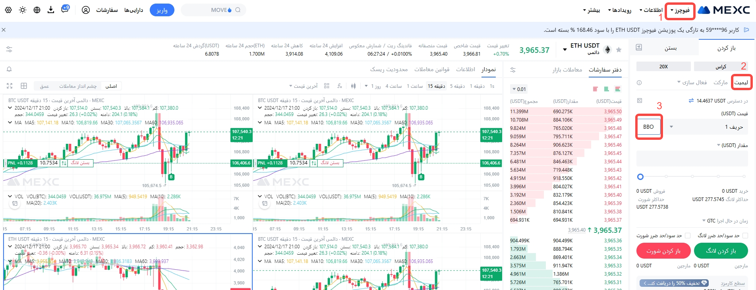Open فیوچرز dropdown menu
Image resolution: width=756 pixels, height=290 pixels.
(x=680, y=10)
